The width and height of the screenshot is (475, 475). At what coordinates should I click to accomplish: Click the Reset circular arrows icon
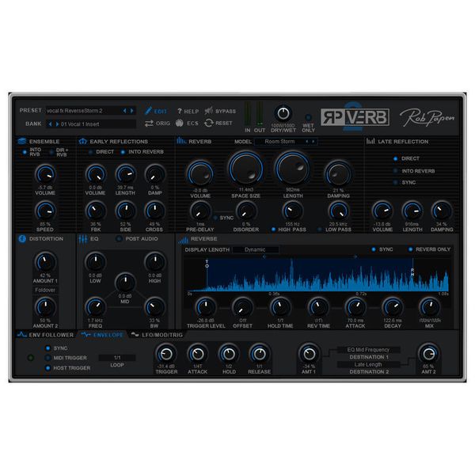tap(209, 123)
